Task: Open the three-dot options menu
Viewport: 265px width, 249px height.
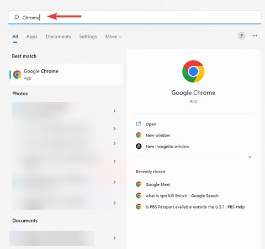Action: (x=255, y=36)
